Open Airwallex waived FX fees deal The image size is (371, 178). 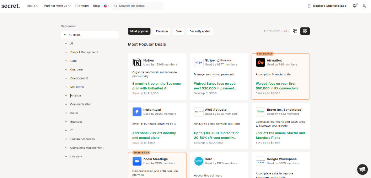[277, 86]
